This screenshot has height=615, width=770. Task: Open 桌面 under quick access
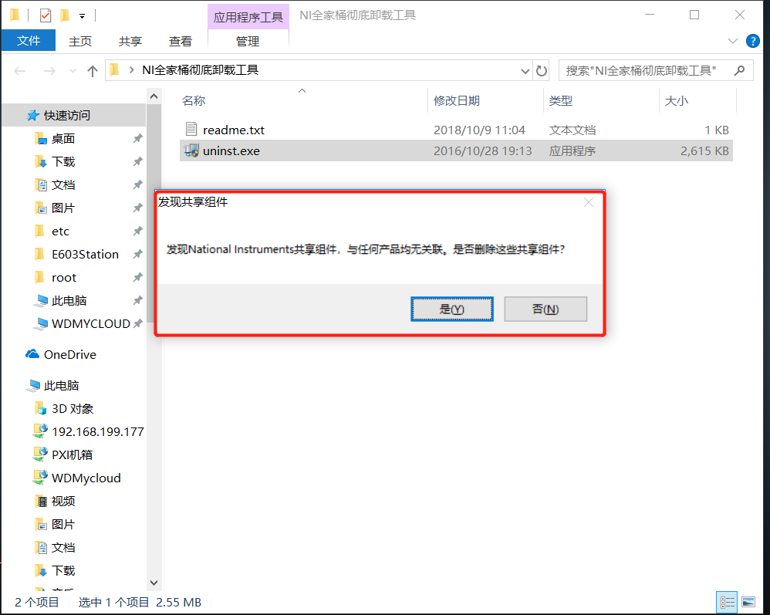(63, 139)
